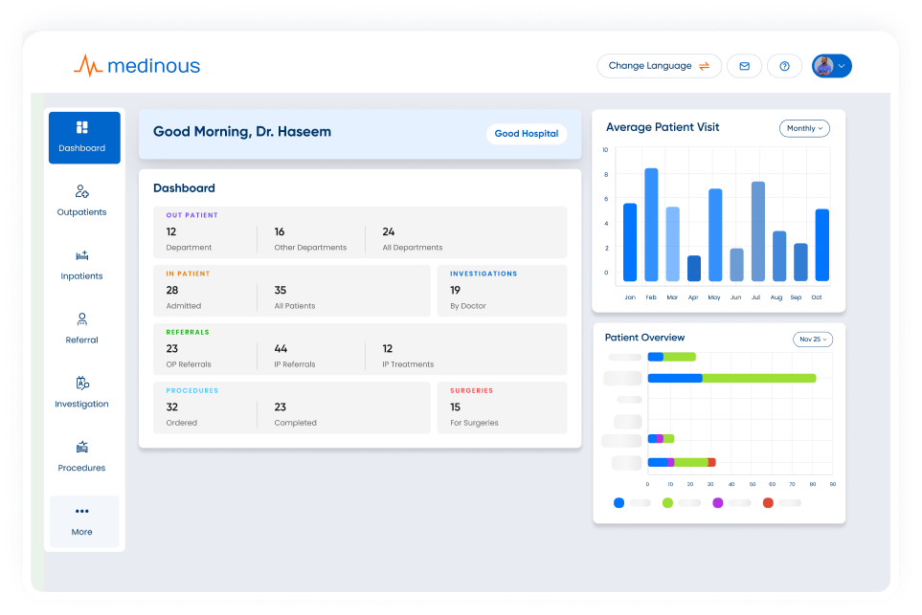
Task: Toggle the blue legend series dot
Action: tap(618, 502)
